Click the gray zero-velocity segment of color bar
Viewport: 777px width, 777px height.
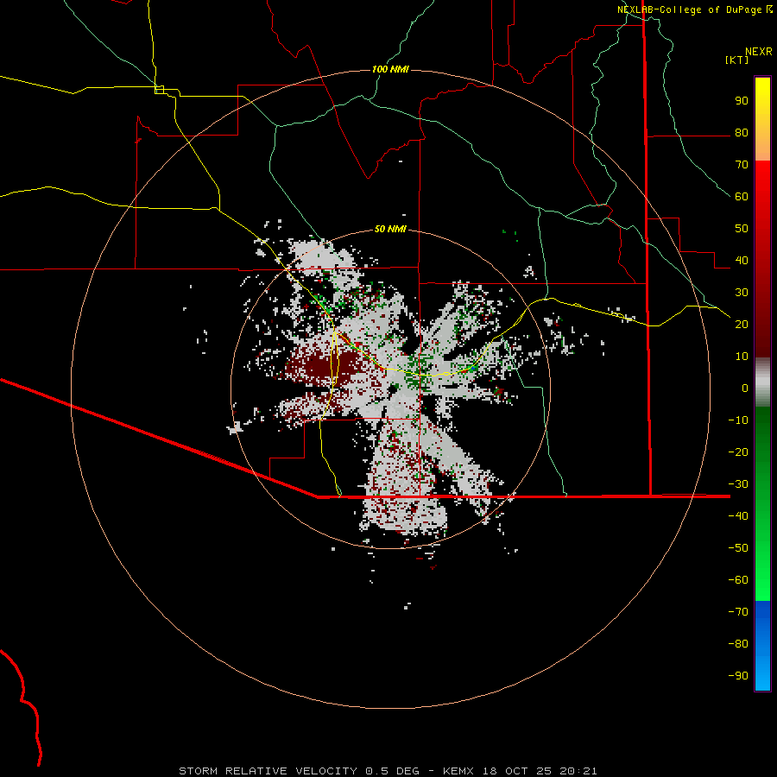coord(762,382)
